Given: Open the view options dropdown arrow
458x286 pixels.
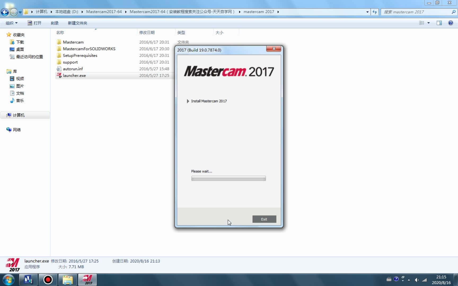Looking at the screenshot, I should coord(429,23).
